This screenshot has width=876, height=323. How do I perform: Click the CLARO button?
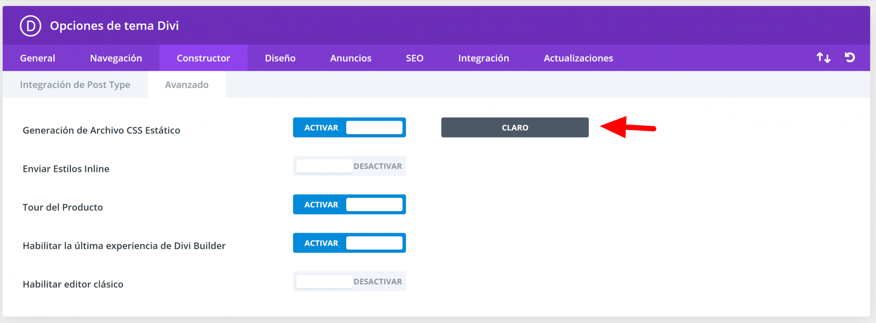515,127
